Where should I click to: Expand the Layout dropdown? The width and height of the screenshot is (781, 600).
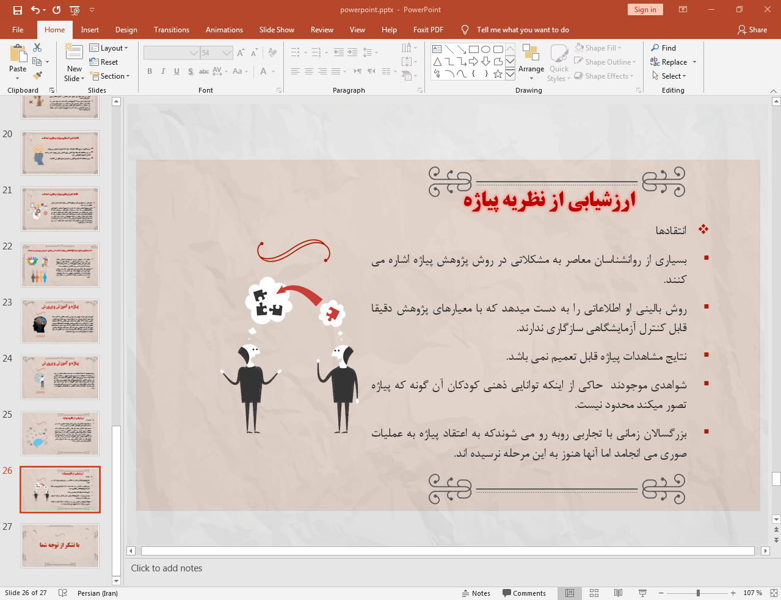tap(109, 48)
